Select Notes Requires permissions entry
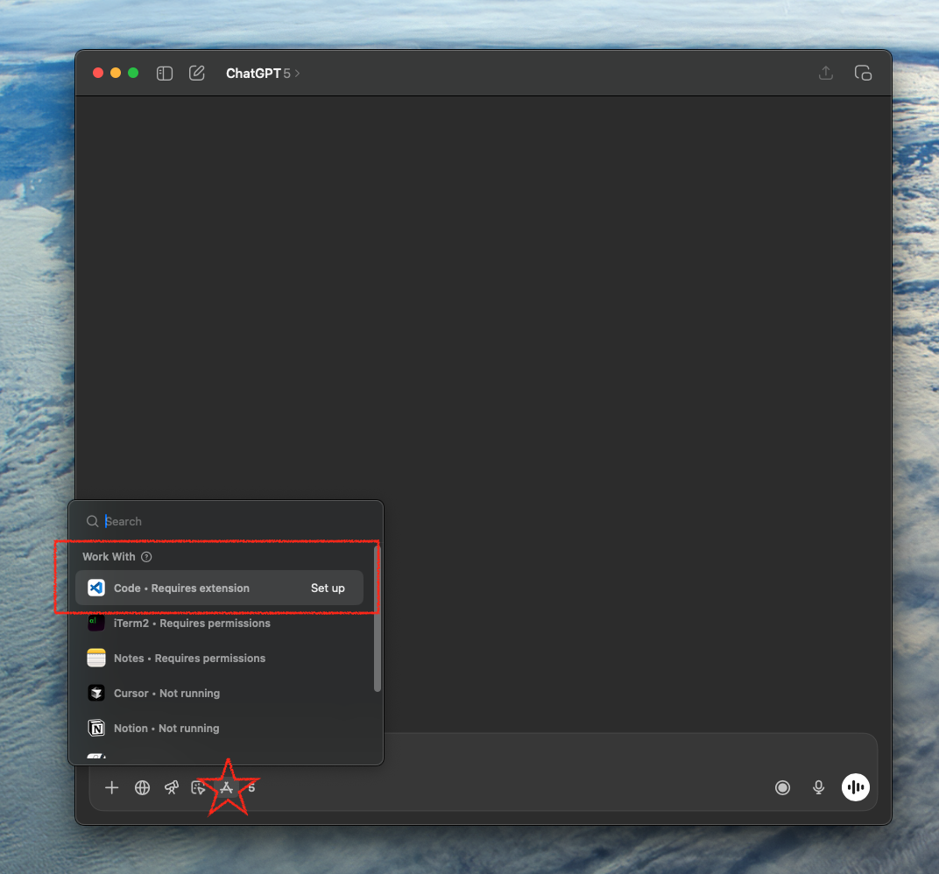The image size is (939, 874). click(219, 658)
